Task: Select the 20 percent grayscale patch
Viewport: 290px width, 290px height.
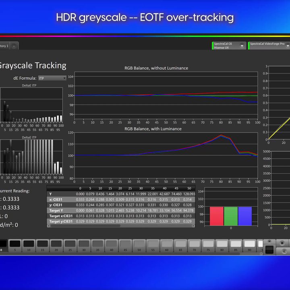Action: pyautogui.click(x=56, y=245)
